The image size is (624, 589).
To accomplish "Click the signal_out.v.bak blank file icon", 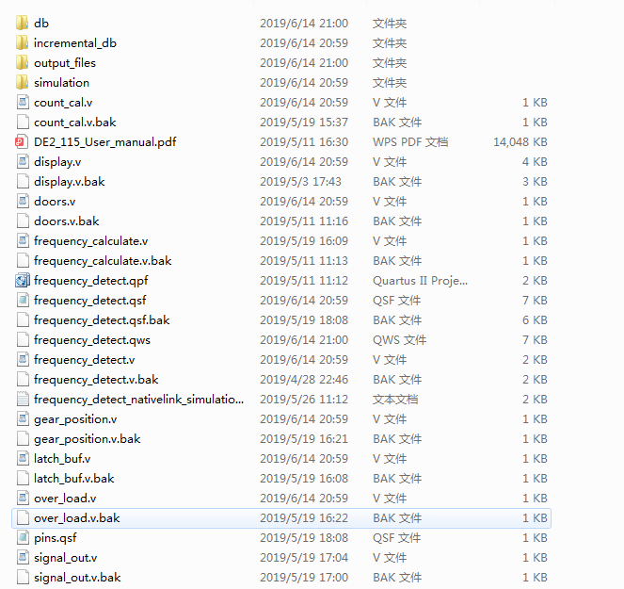I will [23, 578].
